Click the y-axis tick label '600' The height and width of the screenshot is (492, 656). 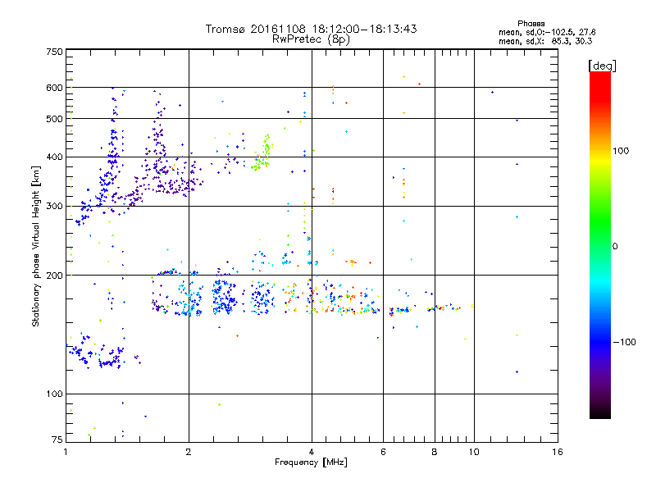tap(54, 88)
